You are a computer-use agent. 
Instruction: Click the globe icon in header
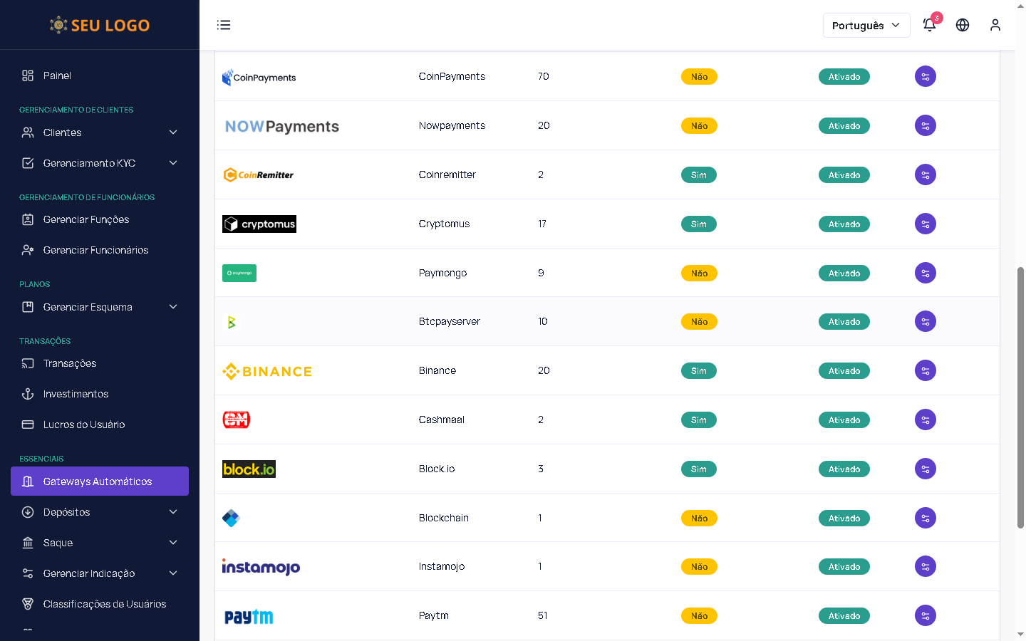pos(963,25)
